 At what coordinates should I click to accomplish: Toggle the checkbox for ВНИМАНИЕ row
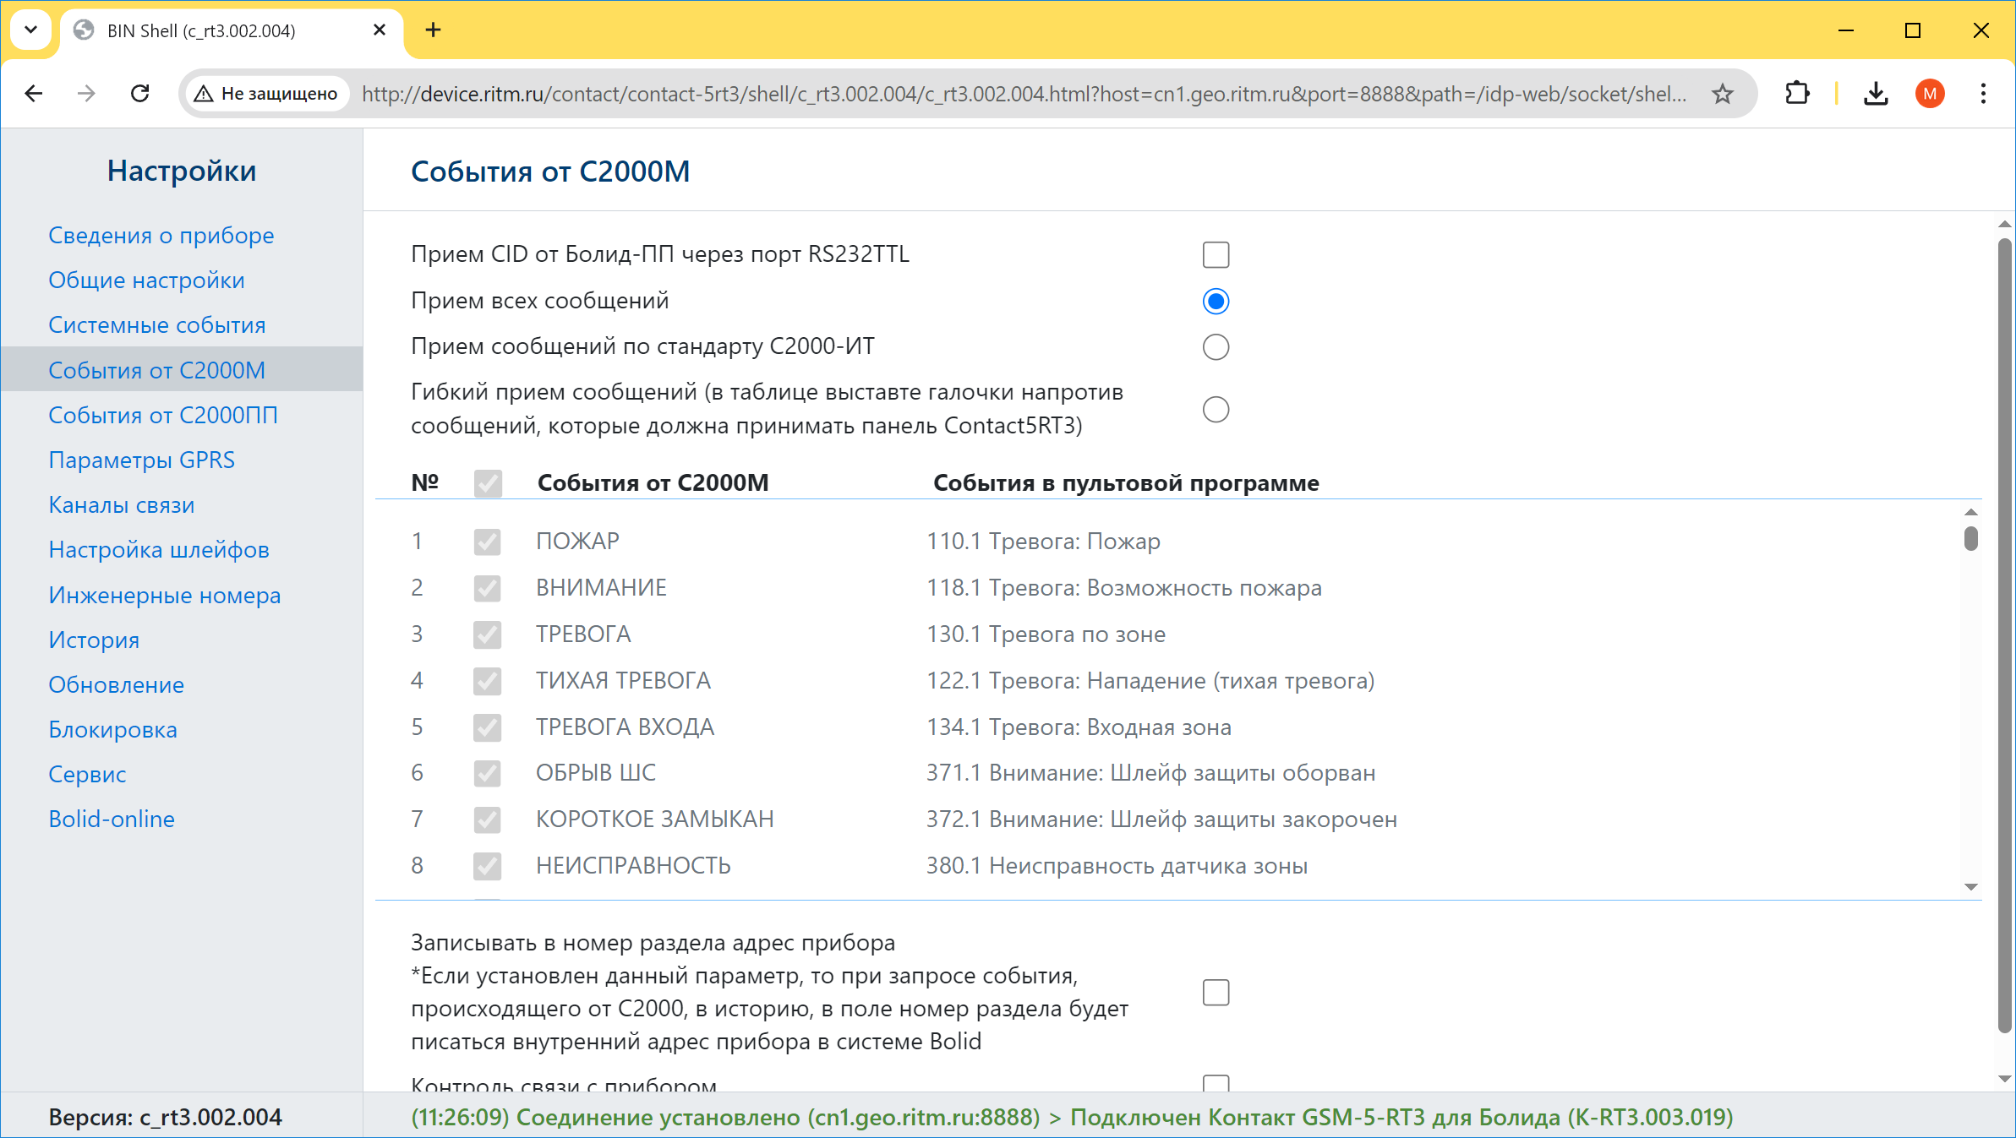click(487, 588)
